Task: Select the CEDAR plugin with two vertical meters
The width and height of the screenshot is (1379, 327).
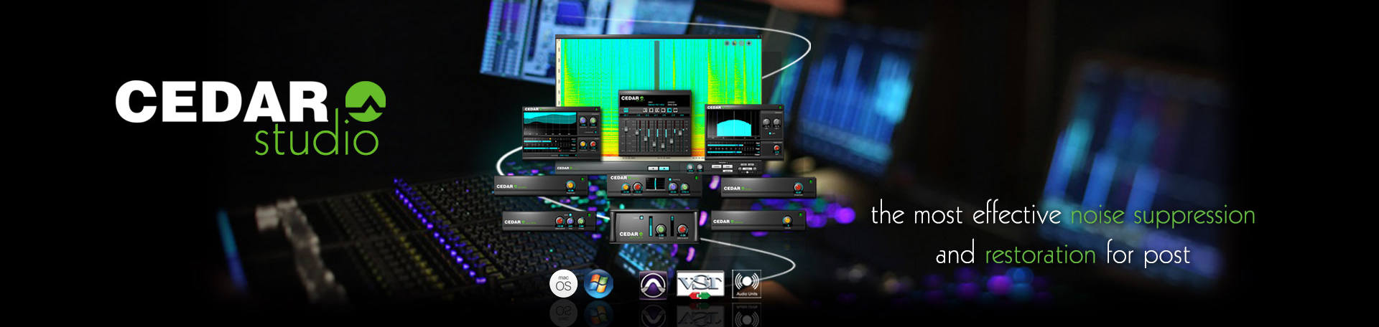Action: point(654,227)
